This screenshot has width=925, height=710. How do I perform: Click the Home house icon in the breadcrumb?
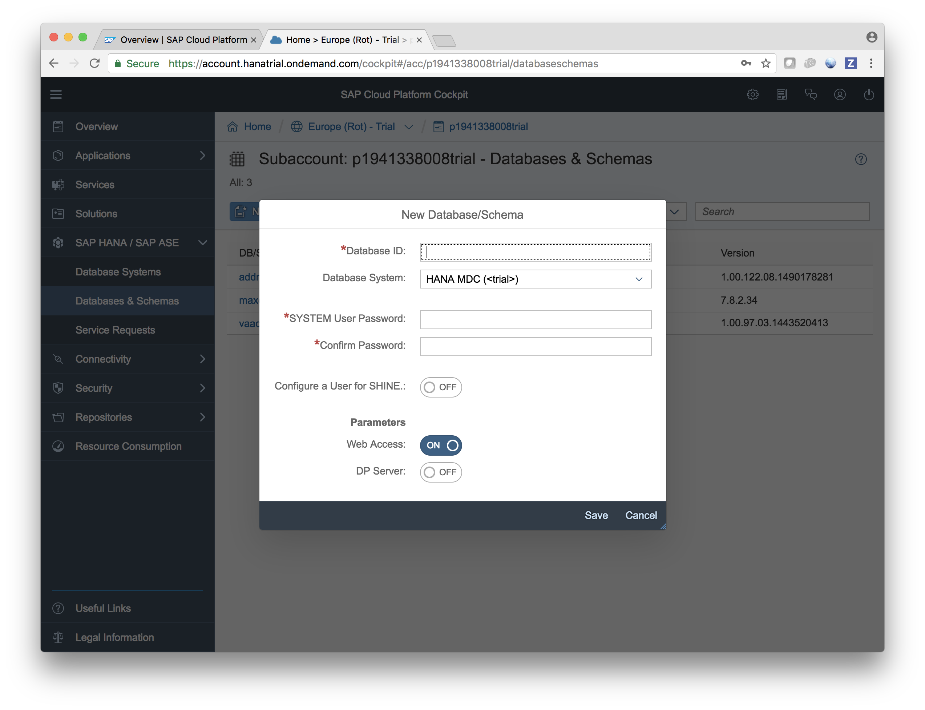point(233,126)
